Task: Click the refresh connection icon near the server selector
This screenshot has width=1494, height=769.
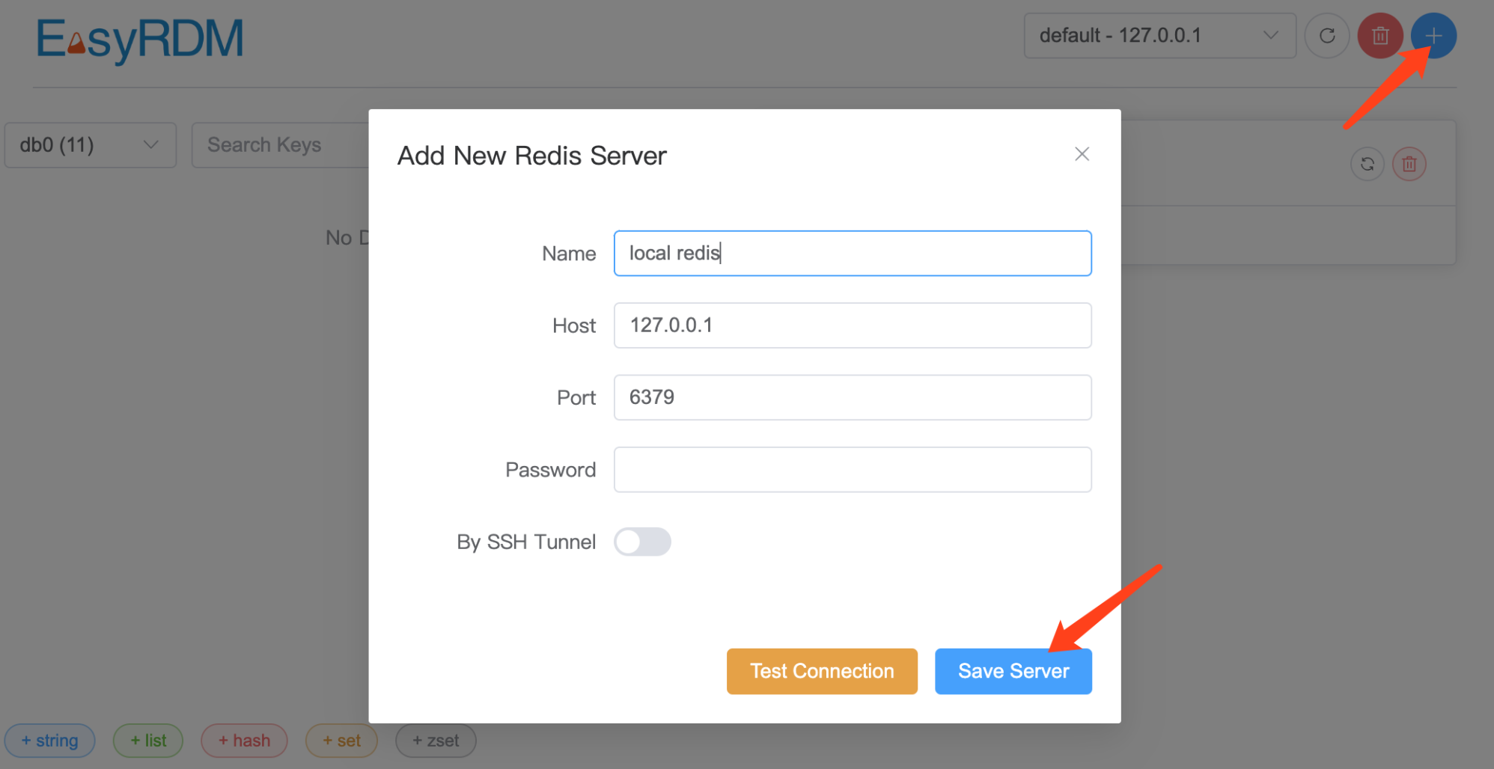Action: 1326,35
